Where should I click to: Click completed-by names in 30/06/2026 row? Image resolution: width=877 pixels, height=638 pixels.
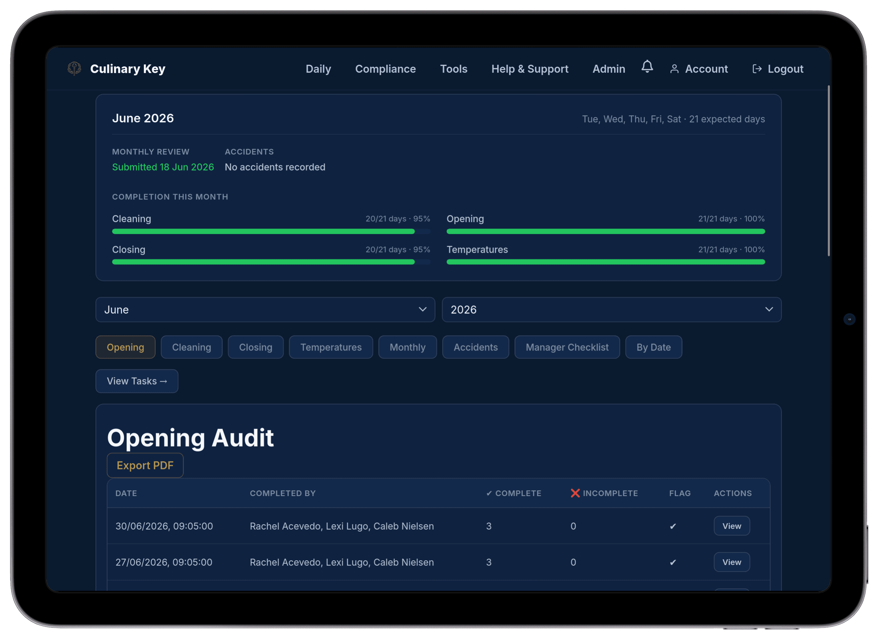pos(342,526)
